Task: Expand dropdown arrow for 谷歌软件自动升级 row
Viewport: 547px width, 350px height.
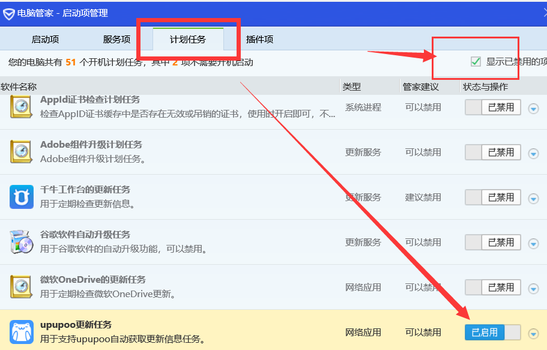Action: [533, 243]
